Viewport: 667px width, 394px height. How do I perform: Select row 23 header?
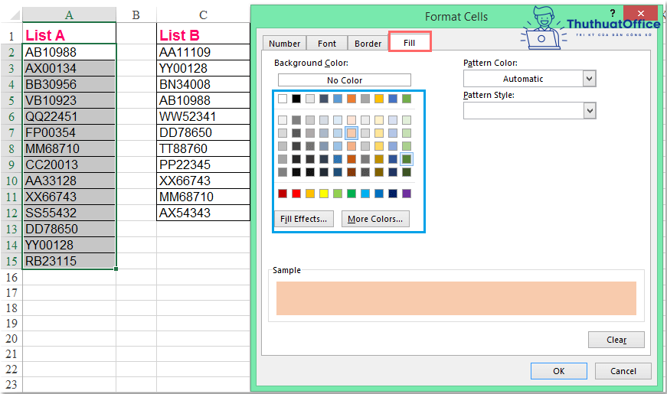pos(11,384)
